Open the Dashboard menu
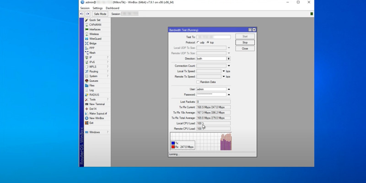Viewport: 366px width, 183px height. [x=113, y=8]
